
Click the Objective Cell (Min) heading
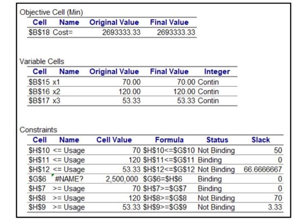(51, 12)
